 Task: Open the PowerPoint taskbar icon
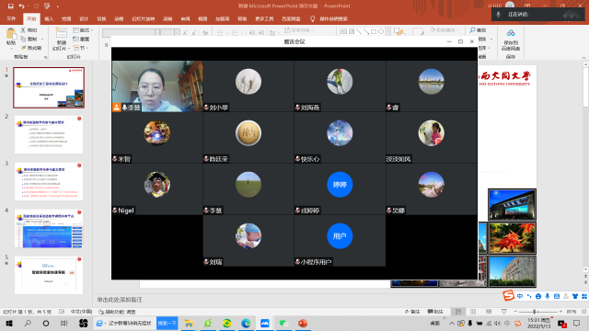(x=303, y=323)
